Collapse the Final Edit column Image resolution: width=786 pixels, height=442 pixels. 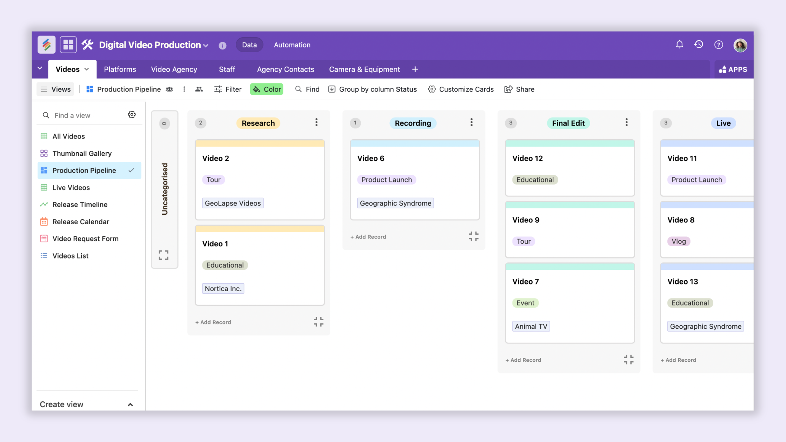(x=629, y=360)
